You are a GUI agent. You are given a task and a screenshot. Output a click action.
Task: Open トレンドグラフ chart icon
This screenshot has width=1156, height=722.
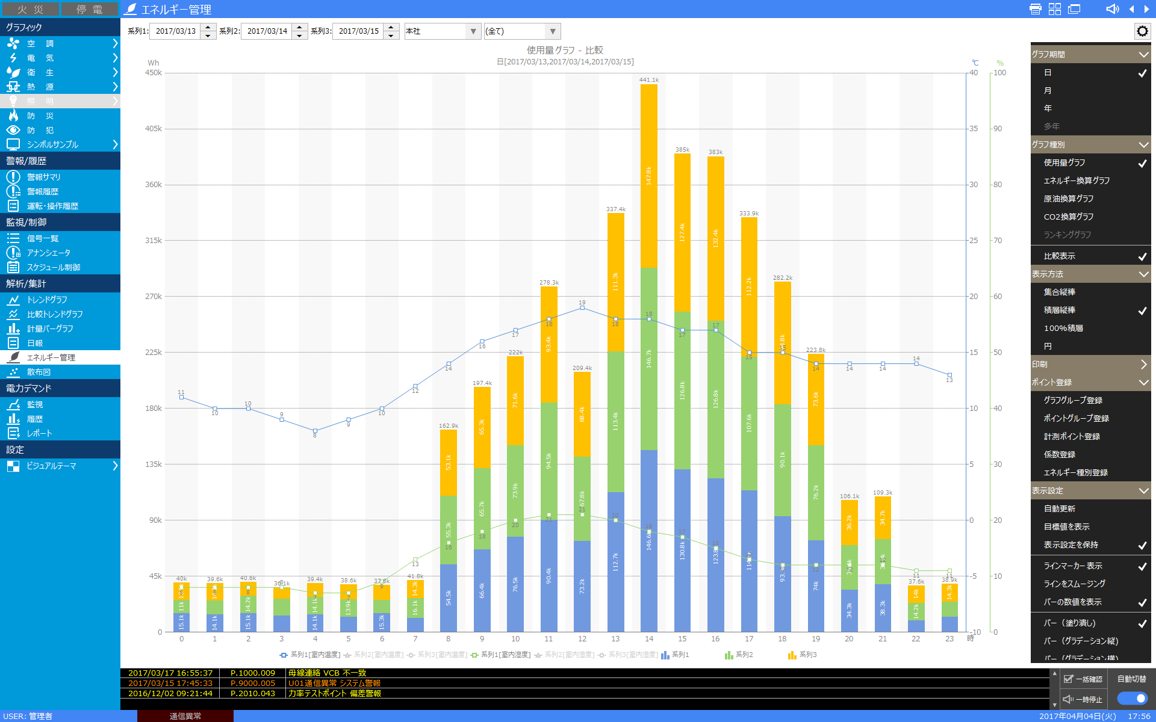pyautogui.click(x=13, y=300)
